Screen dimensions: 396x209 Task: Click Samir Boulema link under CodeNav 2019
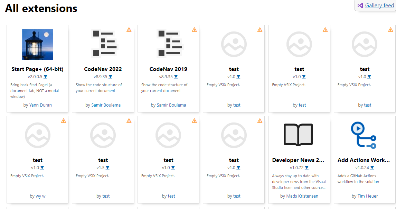pos(171,105)
